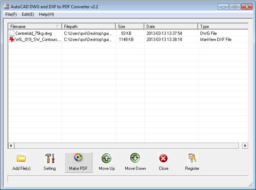Sort by the Filename column header
256x190 pixels.
(x=35, y=26)
